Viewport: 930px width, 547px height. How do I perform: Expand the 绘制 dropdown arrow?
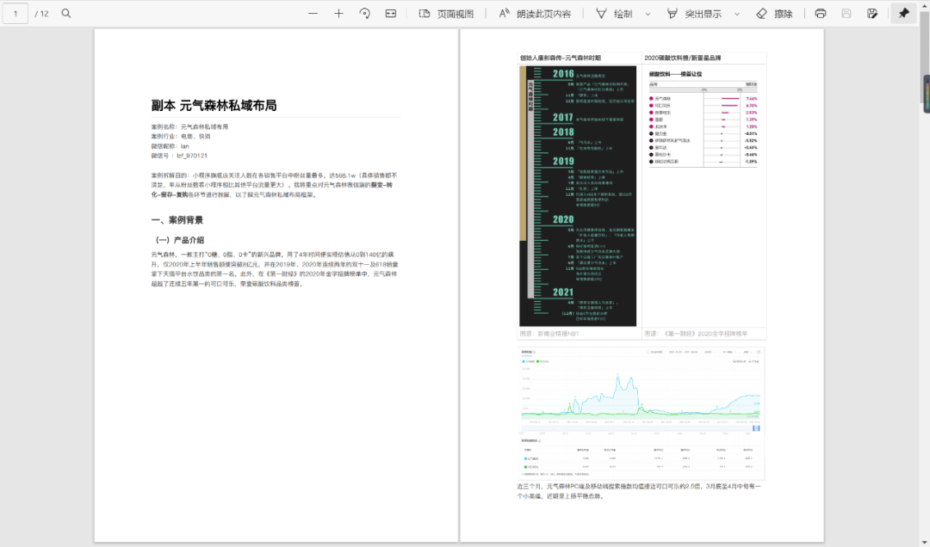click(648, 14)
